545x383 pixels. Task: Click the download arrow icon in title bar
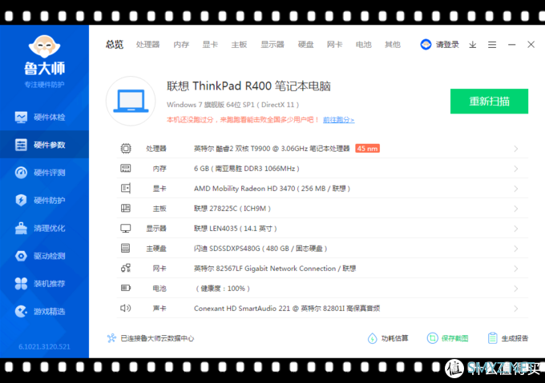click(x=472, y=44)
